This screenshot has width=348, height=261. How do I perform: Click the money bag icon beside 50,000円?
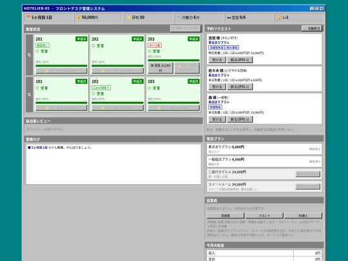tap(79, 17)
